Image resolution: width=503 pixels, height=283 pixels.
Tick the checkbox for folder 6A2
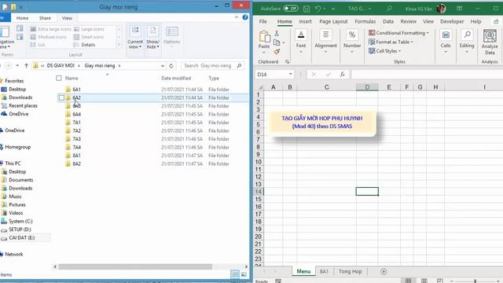click(x=61, y=97)
